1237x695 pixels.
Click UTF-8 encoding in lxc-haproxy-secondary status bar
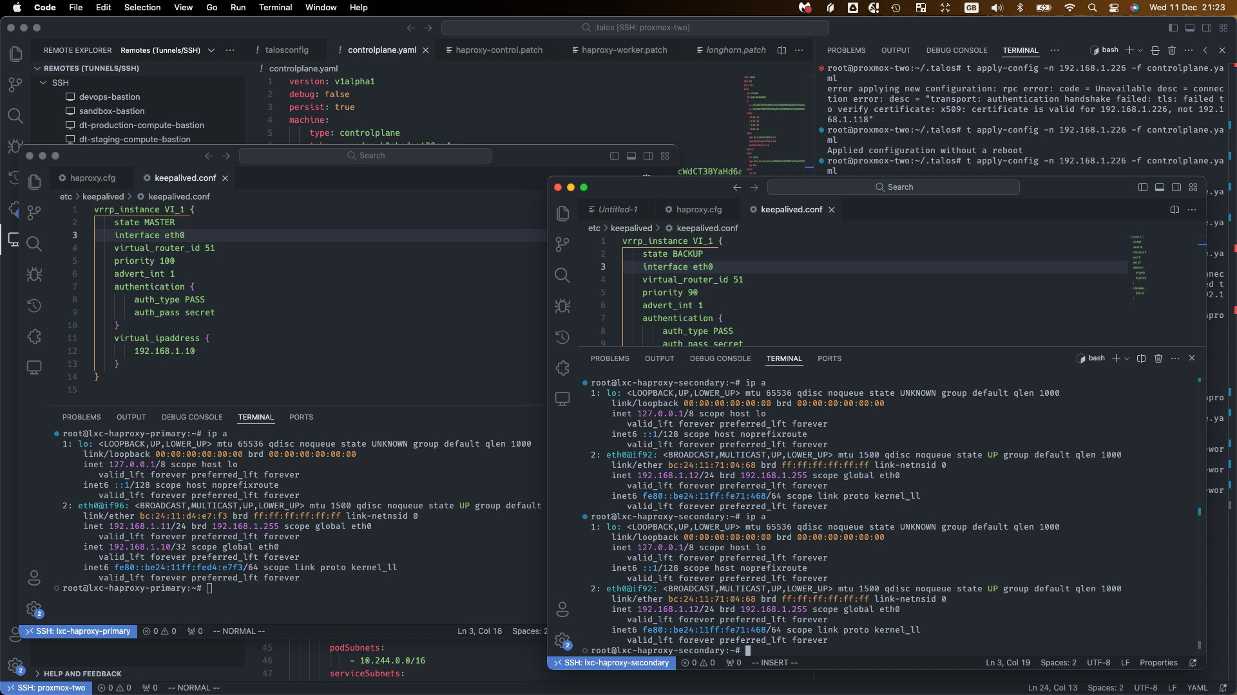click(1098, 663)
